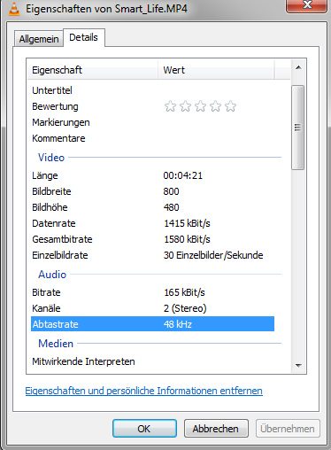
Task: Click the scrollbar up arrow
Action: (x=298, y=68)
